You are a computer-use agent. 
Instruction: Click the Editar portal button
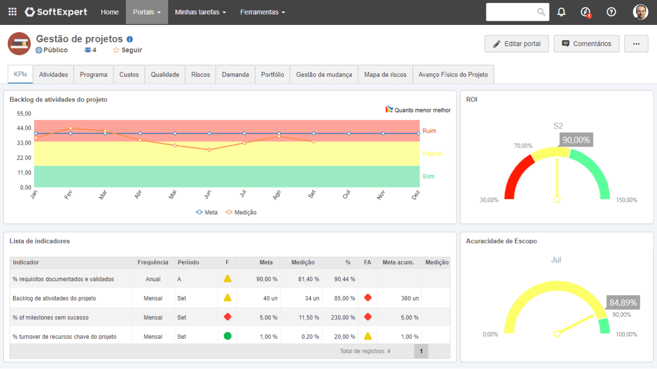point(517,44)
